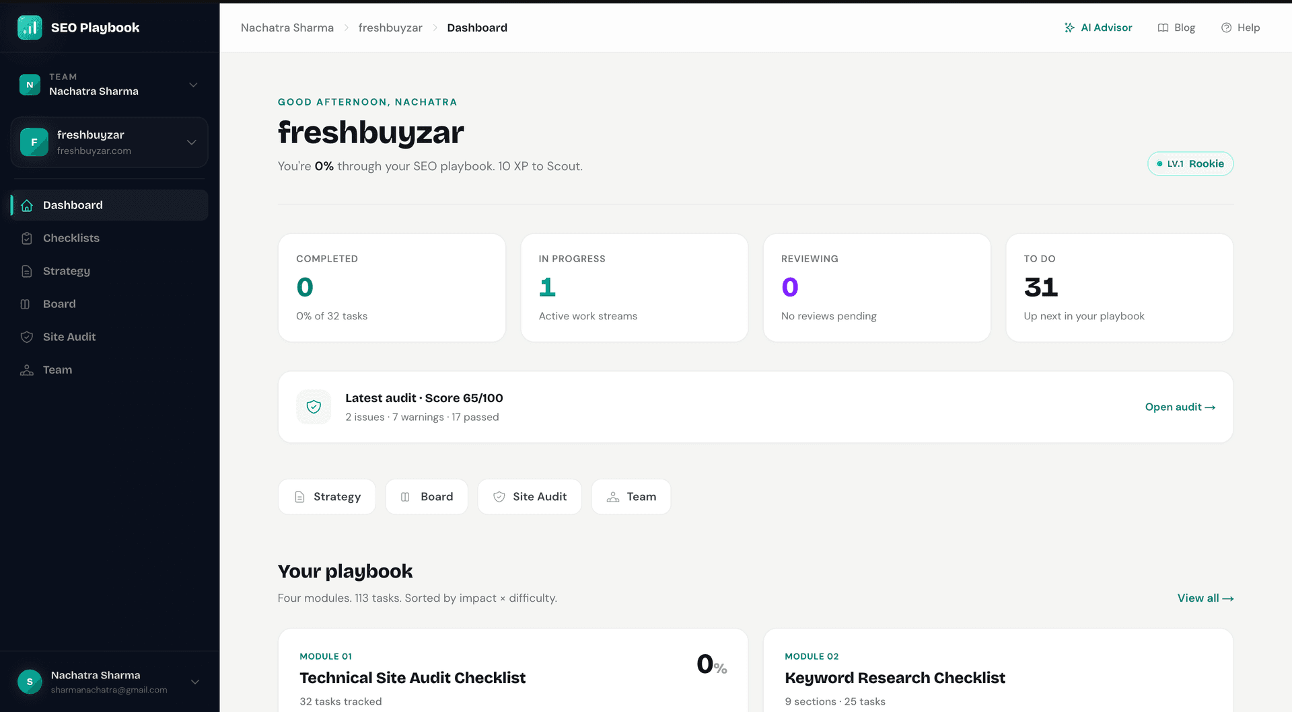Open the In Progress stats card

(635, 288)
